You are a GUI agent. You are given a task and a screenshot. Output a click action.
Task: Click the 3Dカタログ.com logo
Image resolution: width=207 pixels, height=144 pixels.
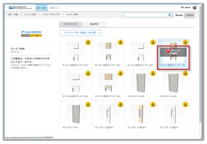coord(20,8)
